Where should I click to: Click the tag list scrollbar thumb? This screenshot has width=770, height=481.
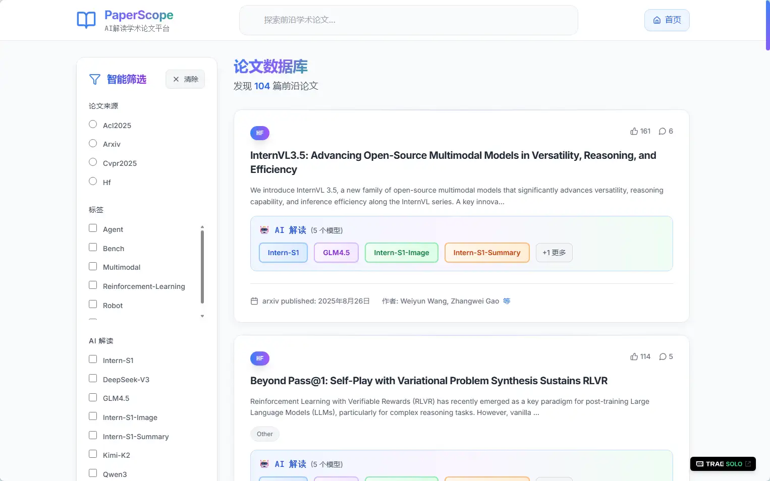202,267
